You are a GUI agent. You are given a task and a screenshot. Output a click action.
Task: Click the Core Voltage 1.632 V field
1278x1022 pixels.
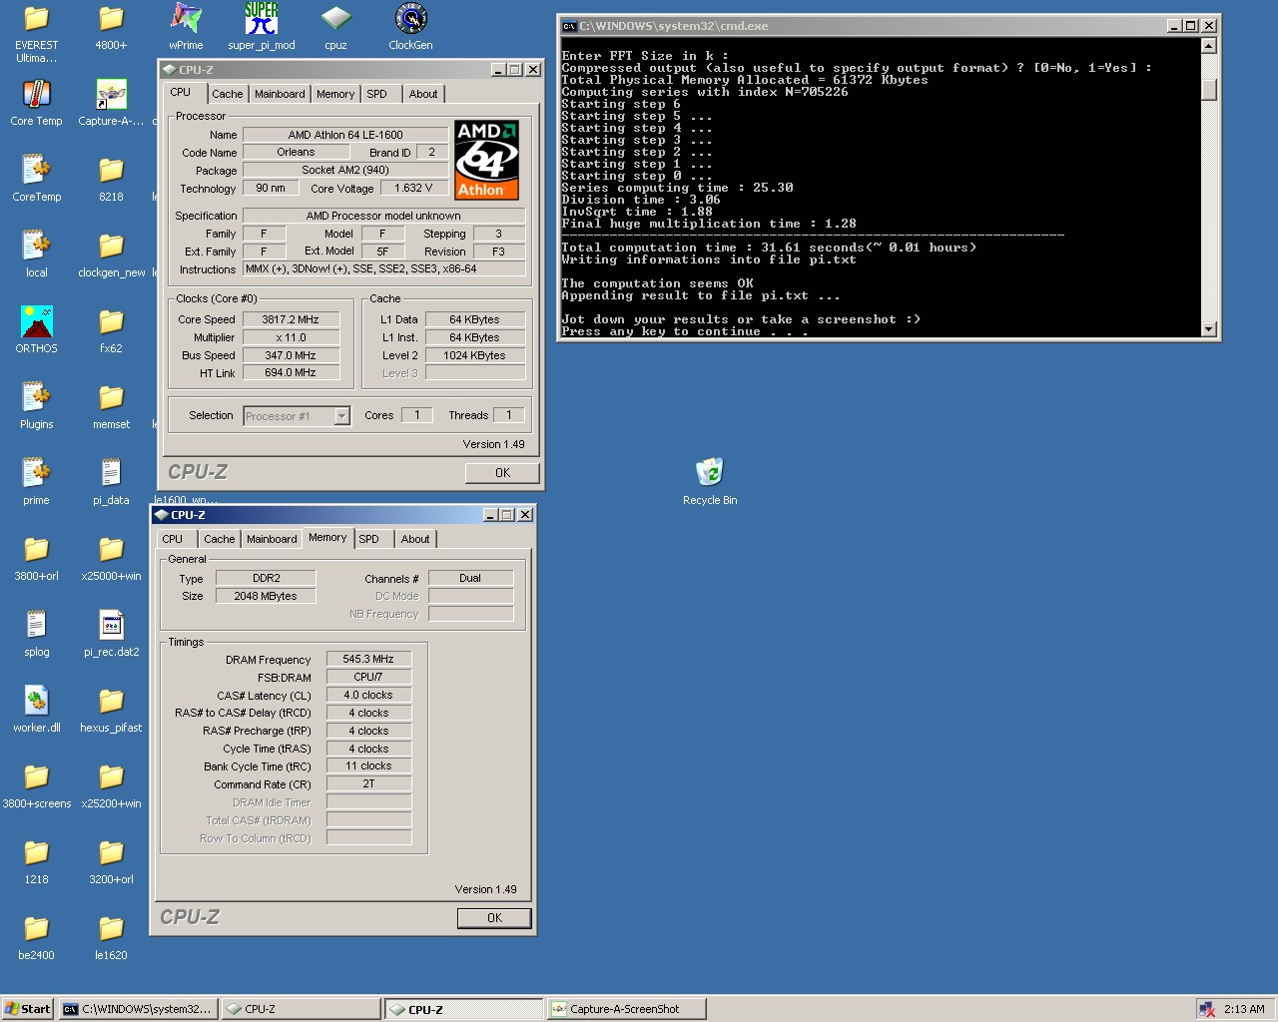(x=413, y=188)
